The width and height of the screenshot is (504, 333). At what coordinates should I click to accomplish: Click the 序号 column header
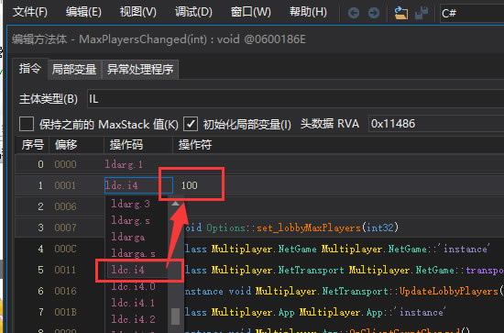pyautogui.click(x=32, y=145)
